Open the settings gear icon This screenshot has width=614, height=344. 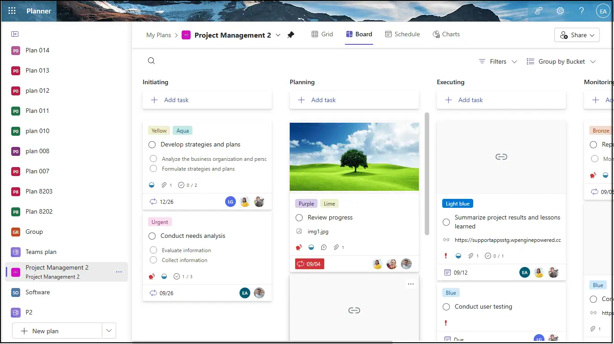point(560,11)
